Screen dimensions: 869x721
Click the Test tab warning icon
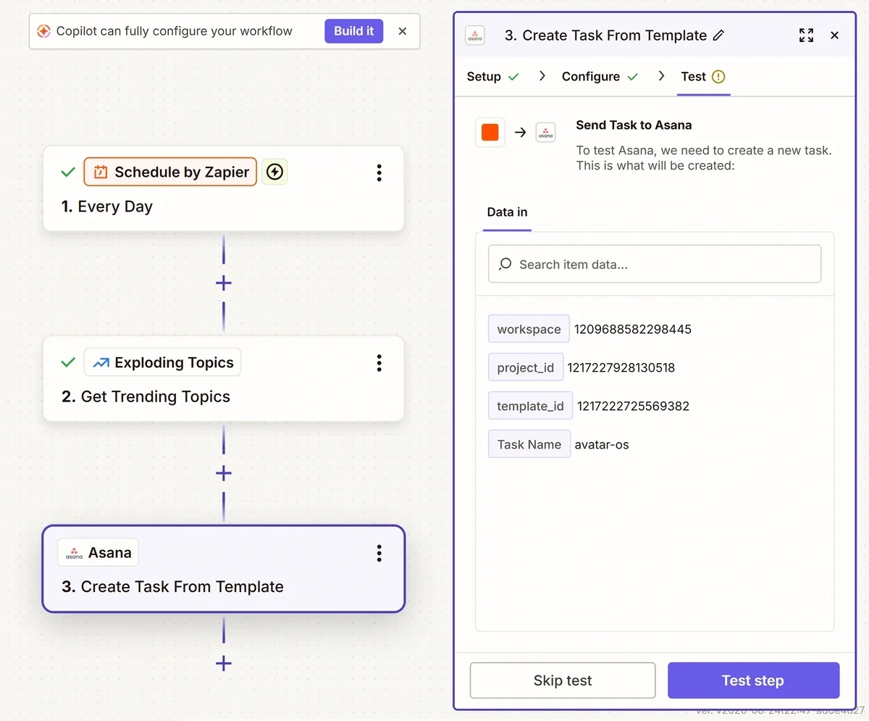pyautogui.click(x=718, y=77)
